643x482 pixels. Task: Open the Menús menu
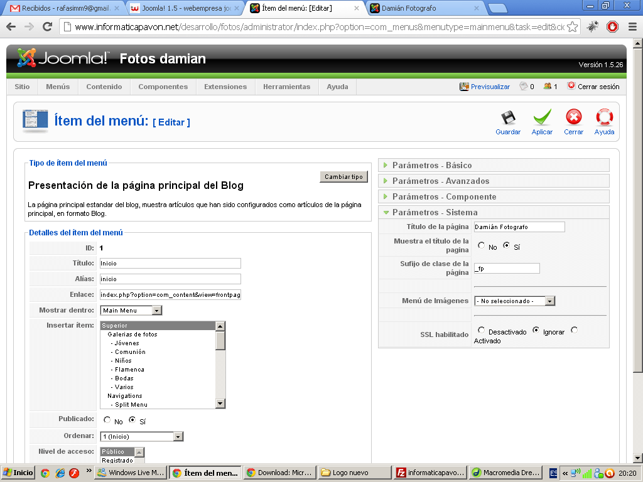(x=58, y=87)
